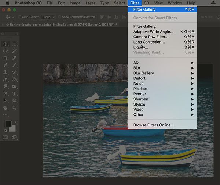
Task: Click the foreground color swatch
Action: point(8,124)
